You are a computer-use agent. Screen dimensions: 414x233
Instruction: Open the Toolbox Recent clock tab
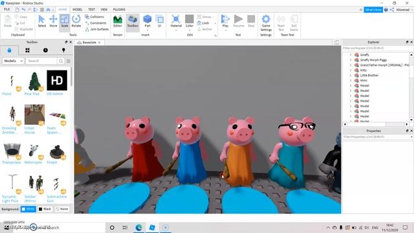pos(45,50)
